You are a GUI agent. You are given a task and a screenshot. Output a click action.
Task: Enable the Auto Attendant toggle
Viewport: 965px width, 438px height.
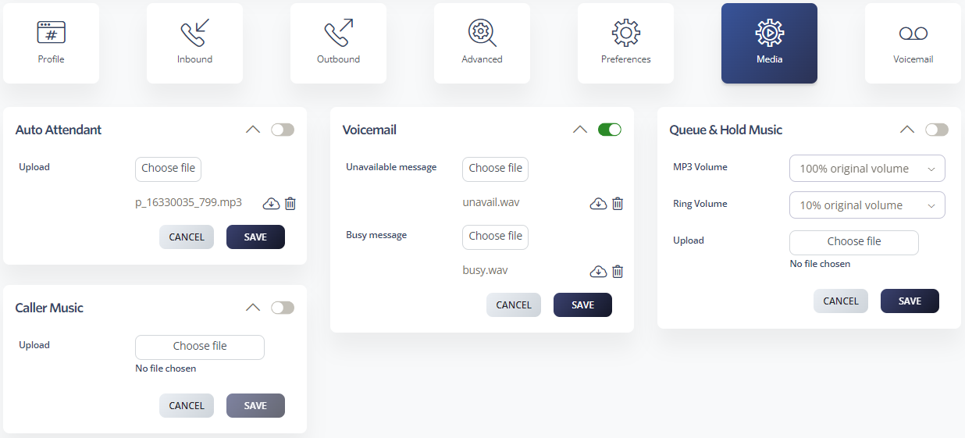click(283, 130)
